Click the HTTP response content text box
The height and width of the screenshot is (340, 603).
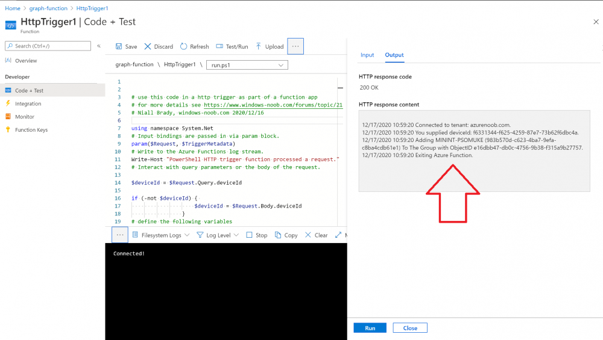coord(474,151)
